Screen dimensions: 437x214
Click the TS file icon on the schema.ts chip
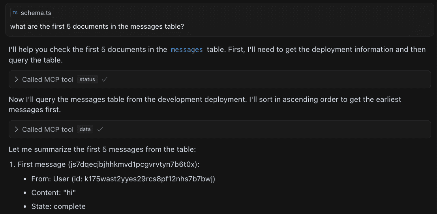15,13
